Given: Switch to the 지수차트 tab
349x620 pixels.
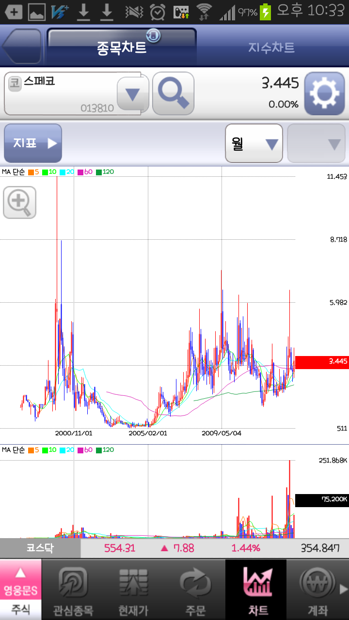Looking at the screenshot, I should click(271, 47).
